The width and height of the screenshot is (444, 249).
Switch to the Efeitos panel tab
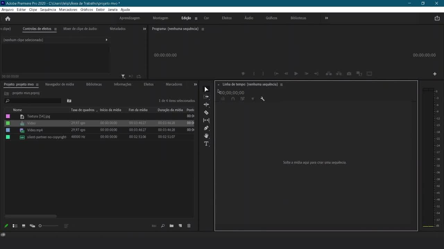(148, 84)
